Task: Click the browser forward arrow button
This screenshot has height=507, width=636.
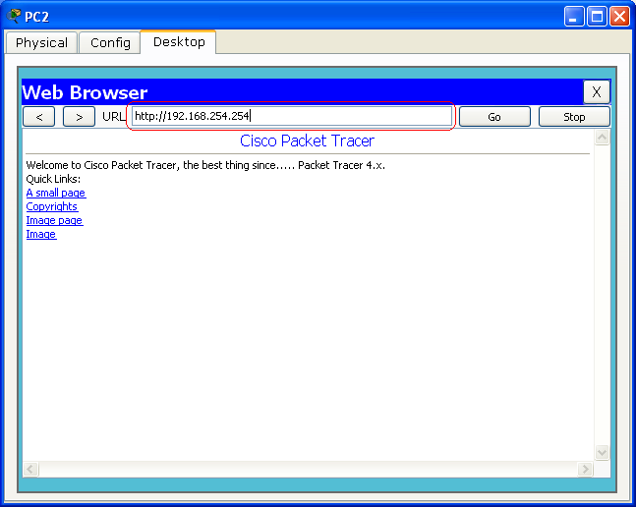Action: (x=79, y=117)
